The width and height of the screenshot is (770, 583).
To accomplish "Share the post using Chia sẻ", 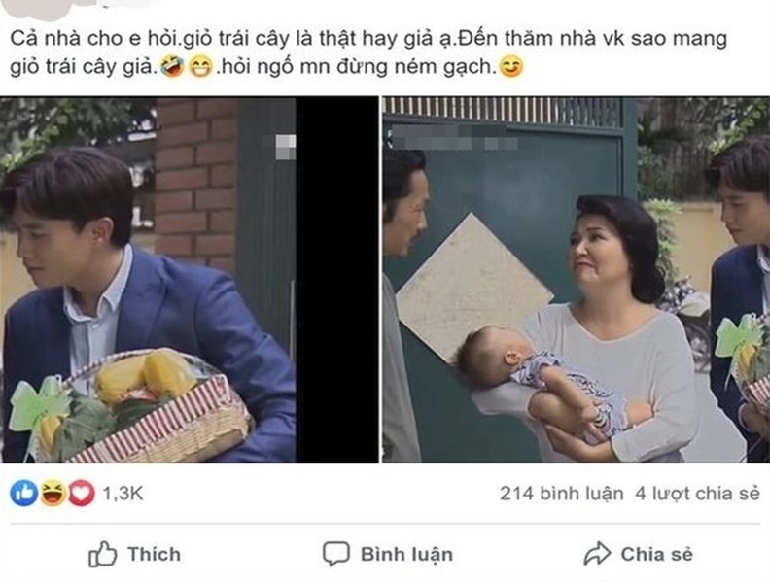I will pos(639,554).
